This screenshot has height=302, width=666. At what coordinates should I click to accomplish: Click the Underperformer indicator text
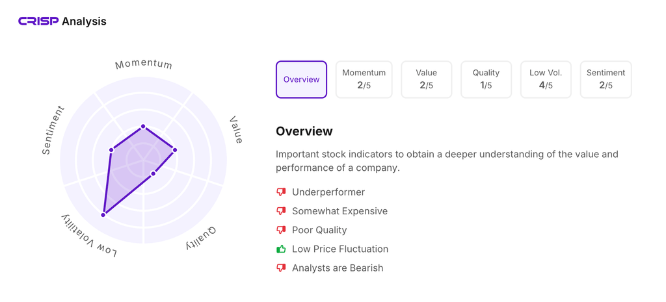pos(328,192)
